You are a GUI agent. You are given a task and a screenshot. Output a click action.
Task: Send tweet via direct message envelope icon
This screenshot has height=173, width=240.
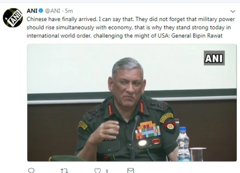(131, 170)
